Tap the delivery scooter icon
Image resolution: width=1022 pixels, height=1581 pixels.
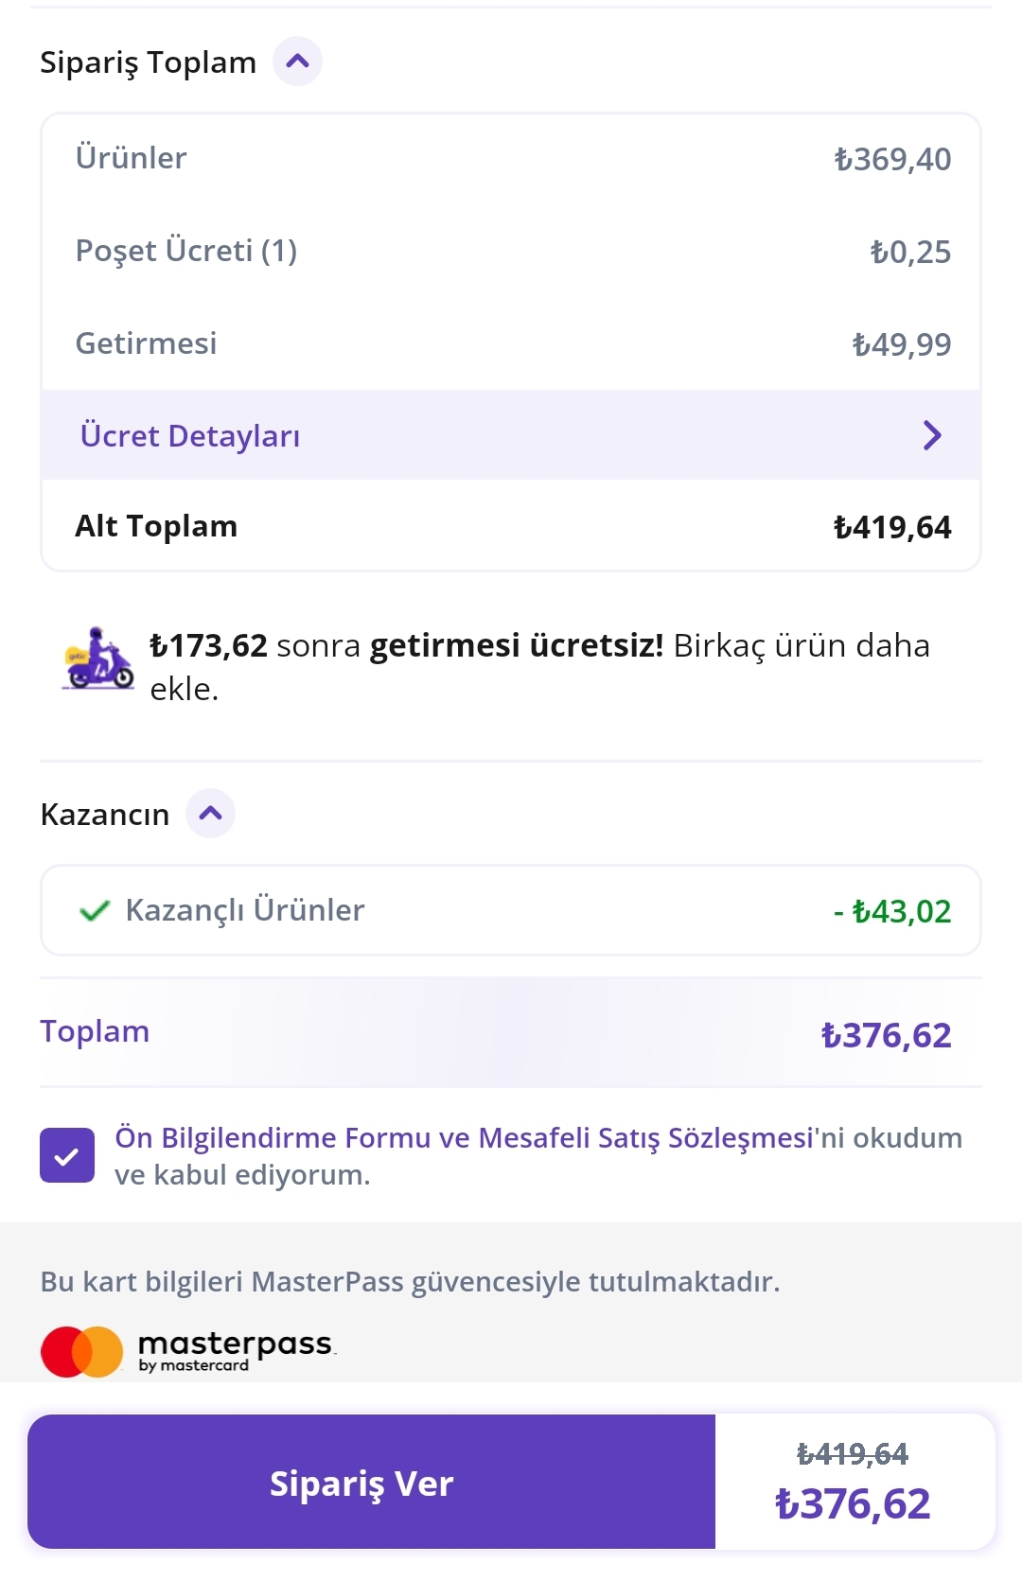(98, 659)
